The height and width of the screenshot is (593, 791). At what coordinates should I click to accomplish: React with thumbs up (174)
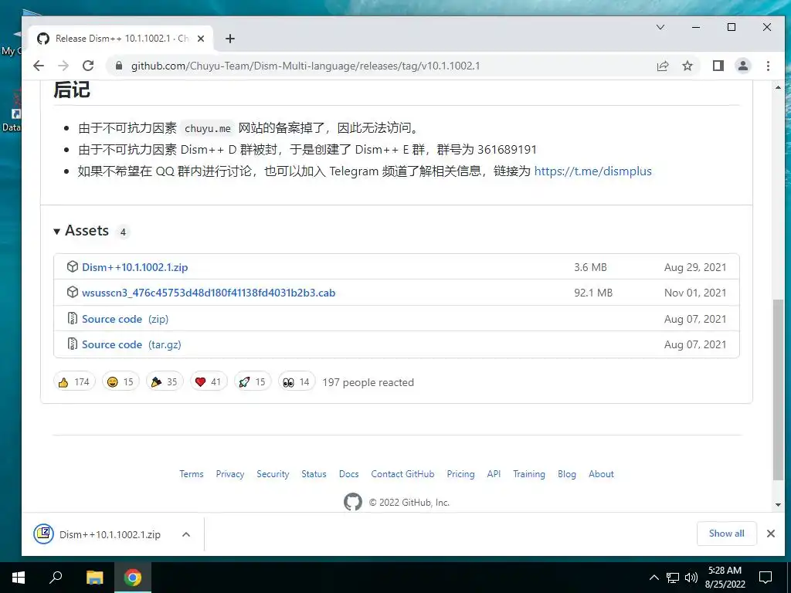[74, 381]
